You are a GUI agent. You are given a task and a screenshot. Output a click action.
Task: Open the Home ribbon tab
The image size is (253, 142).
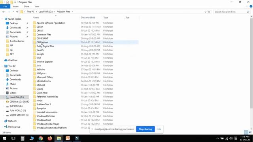(16, 6)
